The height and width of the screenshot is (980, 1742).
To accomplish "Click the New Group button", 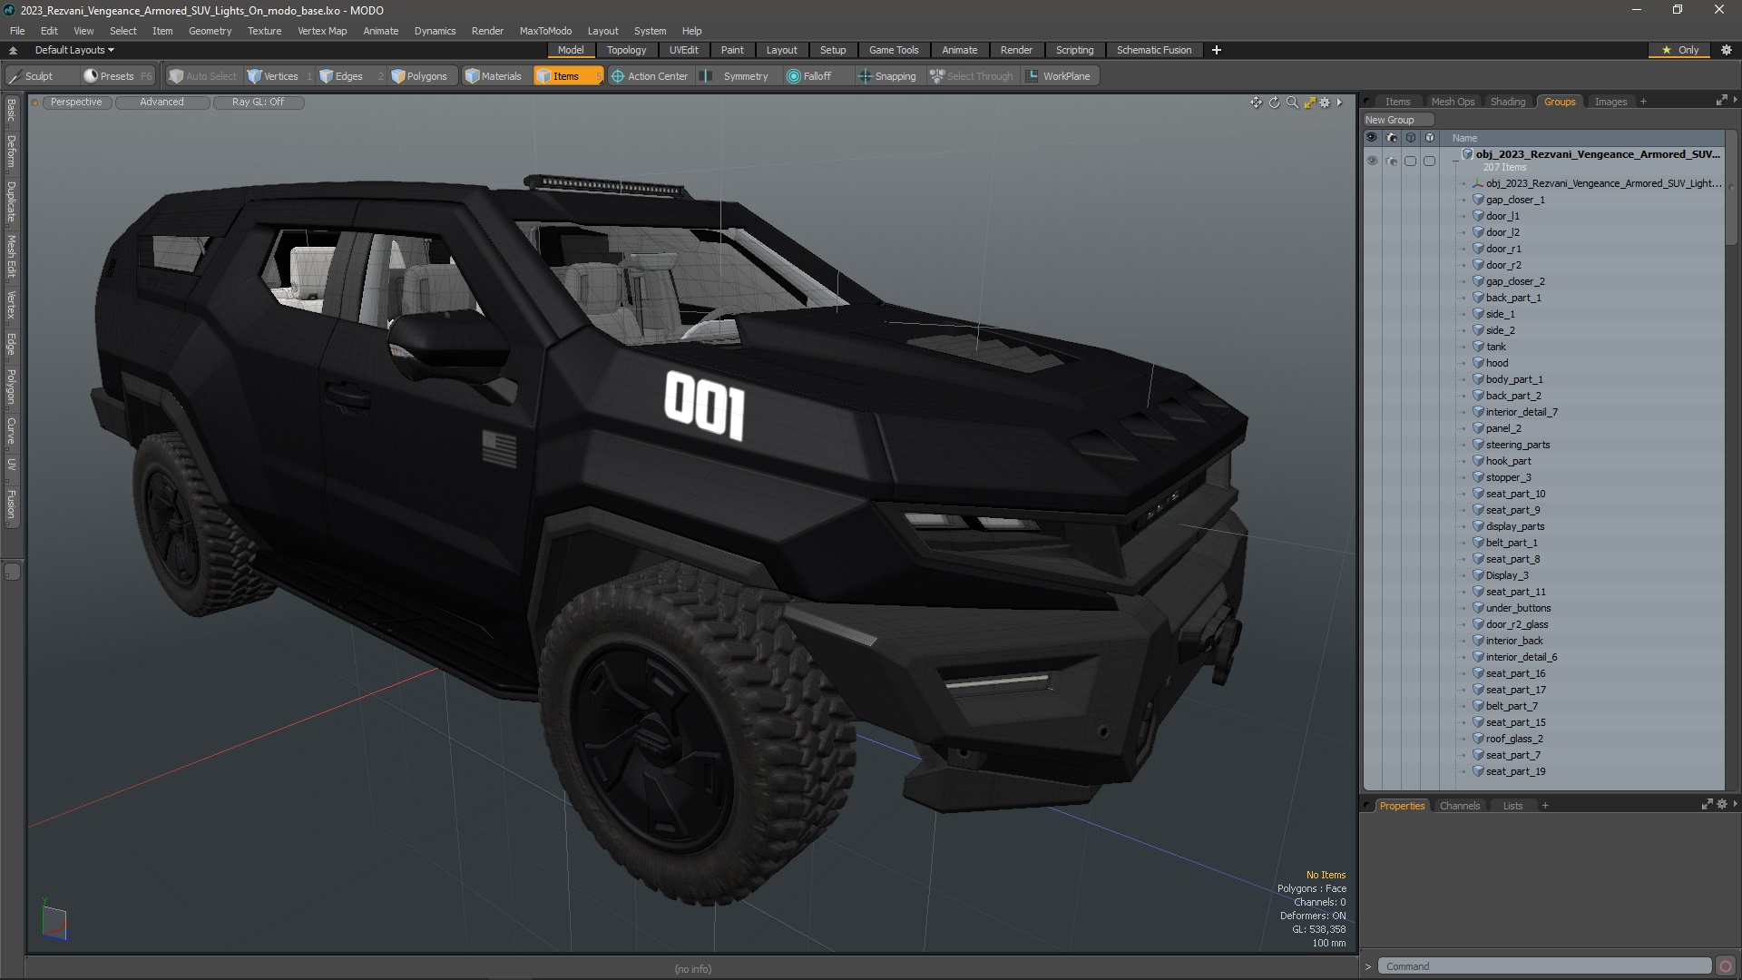I will point(1397,120).
